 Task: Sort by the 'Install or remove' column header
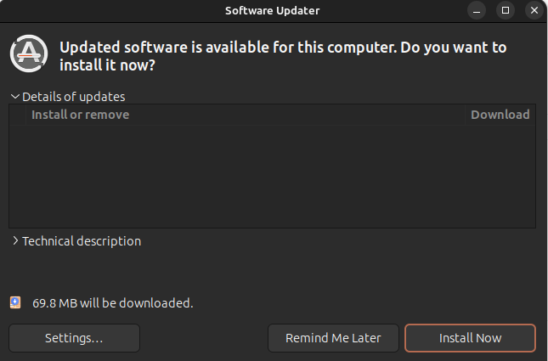tap(80, 115)
